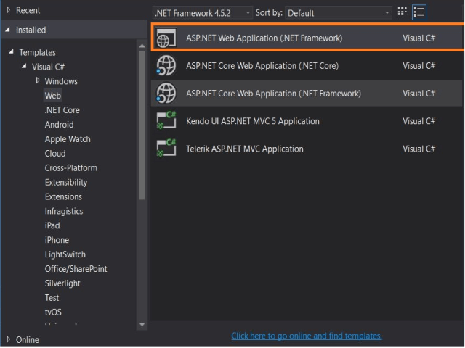Click the Kendo UI ASP.NET MVC 5 icon
Viewport: 465px width, 348px height.
tap(166, 121)
